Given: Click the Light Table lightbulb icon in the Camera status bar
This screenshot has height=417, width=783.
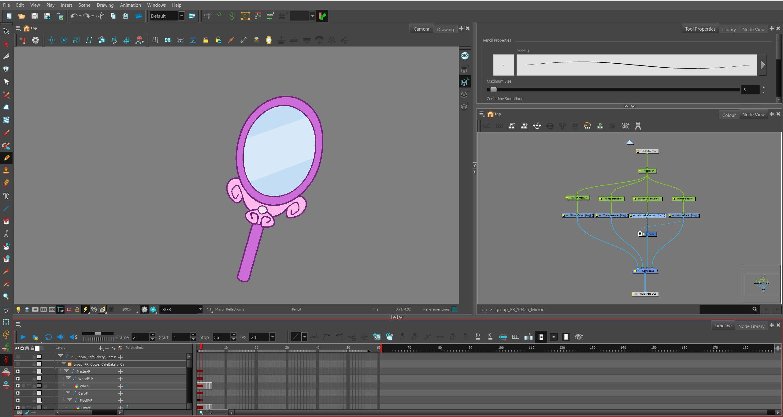Looking at the screenshot, I should coord(18,309).
